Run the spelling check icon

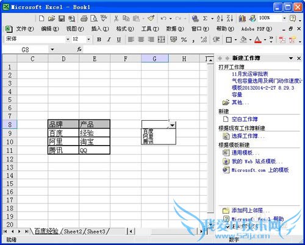coord(104,18)
